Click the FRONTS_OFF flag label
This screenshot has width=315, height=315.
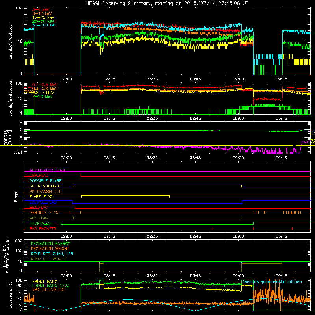pos(41,223)
